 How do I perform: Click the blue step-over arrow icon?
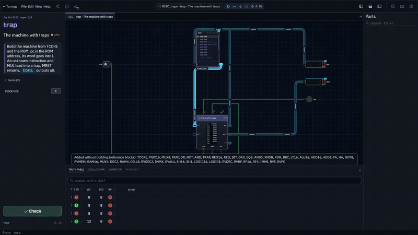(234, 6)
